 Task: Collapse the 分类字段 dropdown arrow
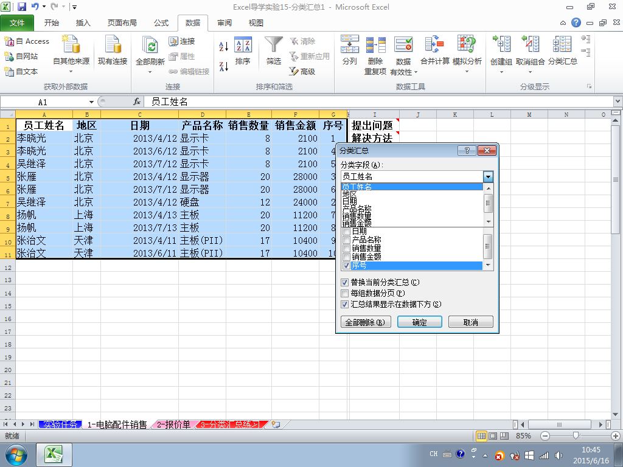point(488,177)
